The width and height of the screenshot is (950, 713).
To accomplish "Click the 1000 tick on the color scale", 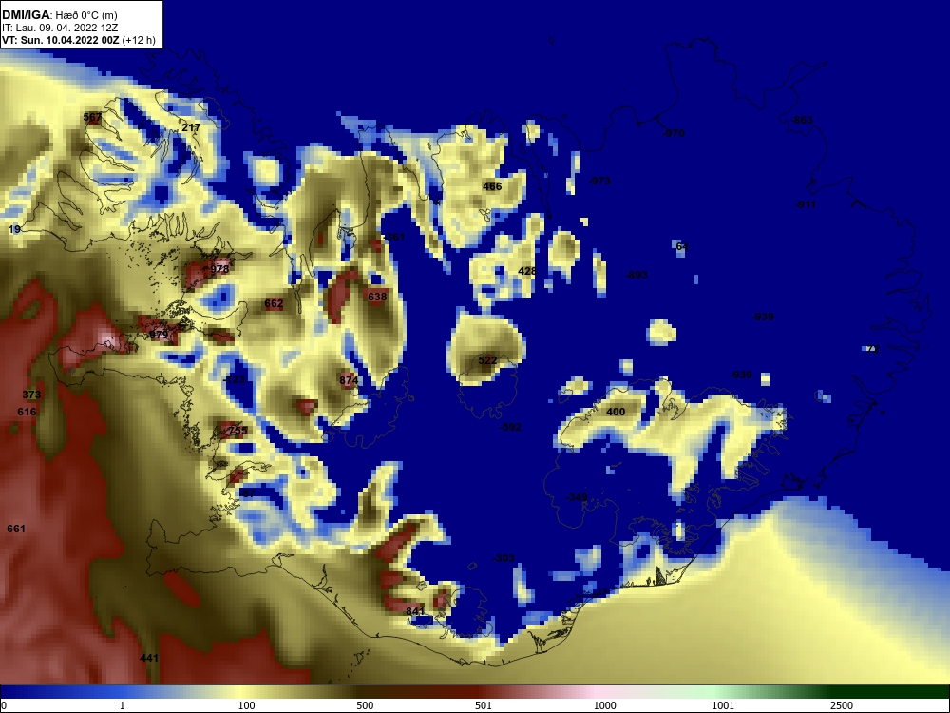I will point(604,705).
